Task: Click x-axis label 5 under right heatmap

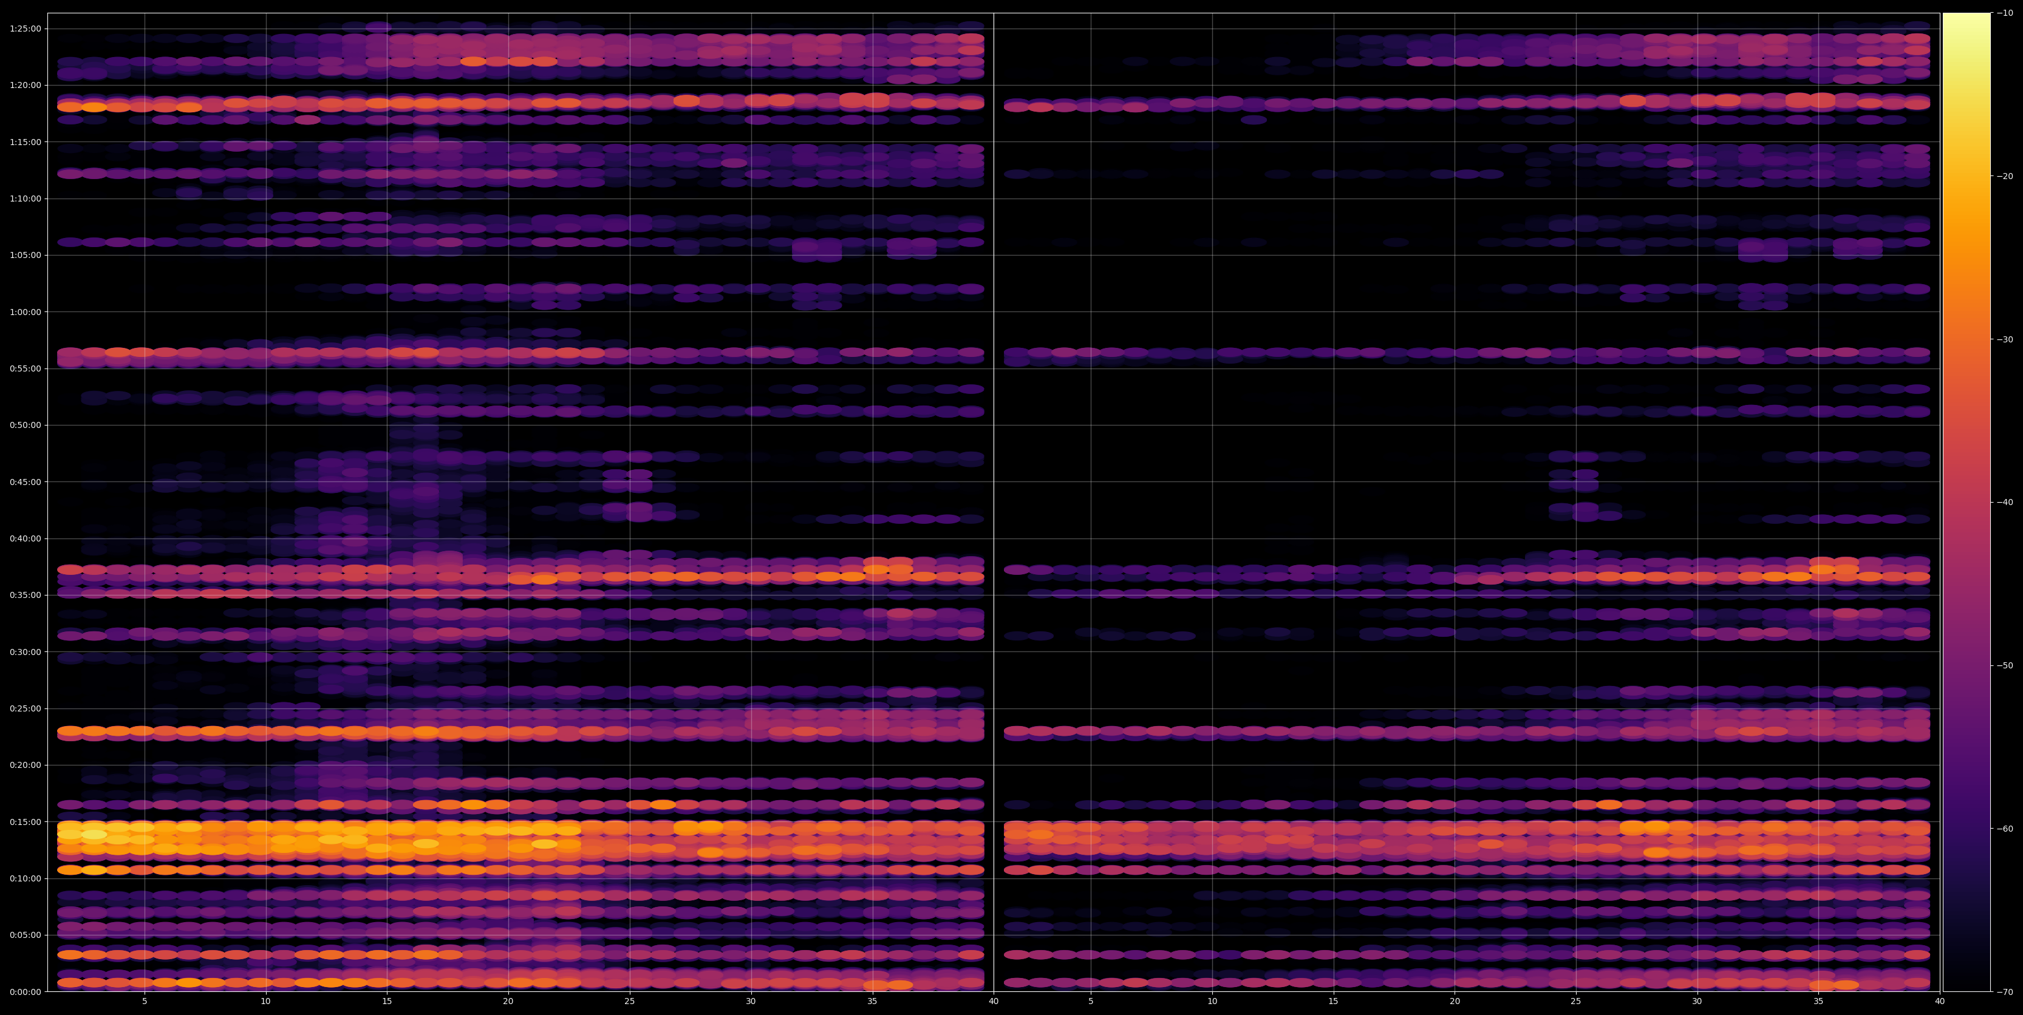Action: click(x=1091, y=1002)
